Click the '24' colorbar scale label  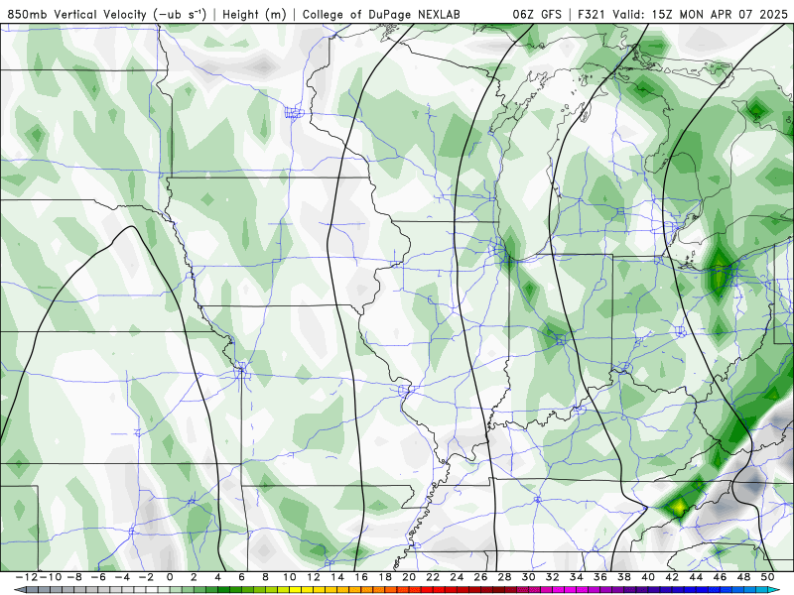pos(457,577)
